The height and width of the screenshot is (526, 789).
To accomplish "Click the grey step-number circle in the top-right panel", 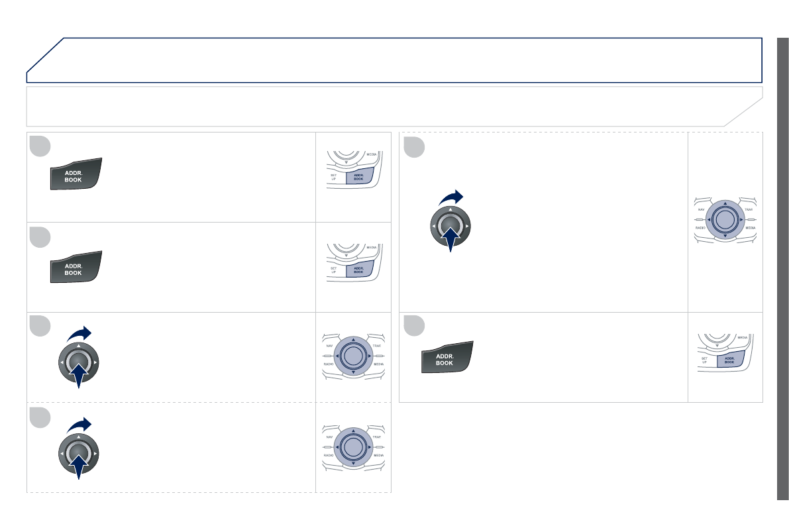I will (414, 147).
